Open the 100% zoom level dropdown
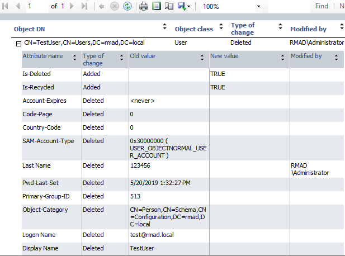The image size is (345, 256). [258, 6]
